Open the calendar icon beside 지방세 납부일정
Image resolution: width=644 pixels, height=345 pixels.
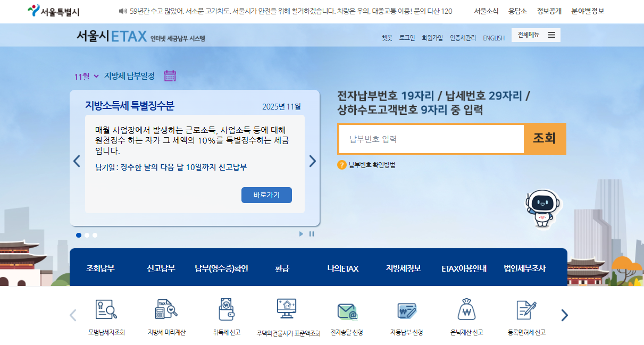pyautogui.click(x=170, y=75)
